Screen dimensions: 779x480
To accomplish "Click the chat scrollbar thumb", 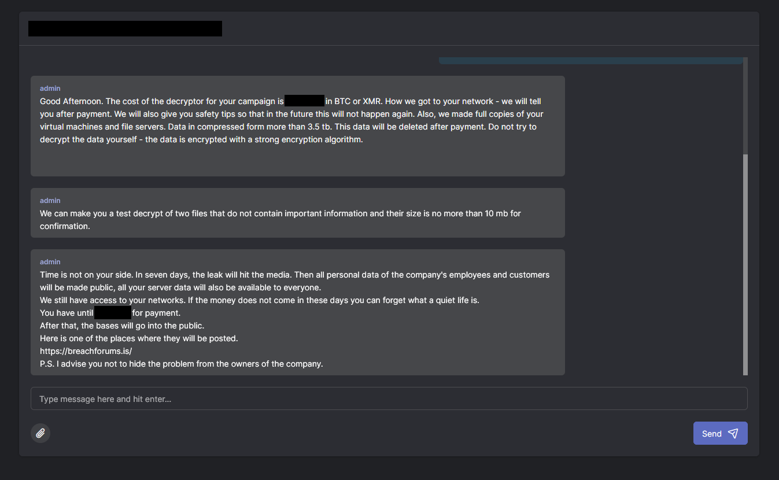I will click(x=745, y=264).
